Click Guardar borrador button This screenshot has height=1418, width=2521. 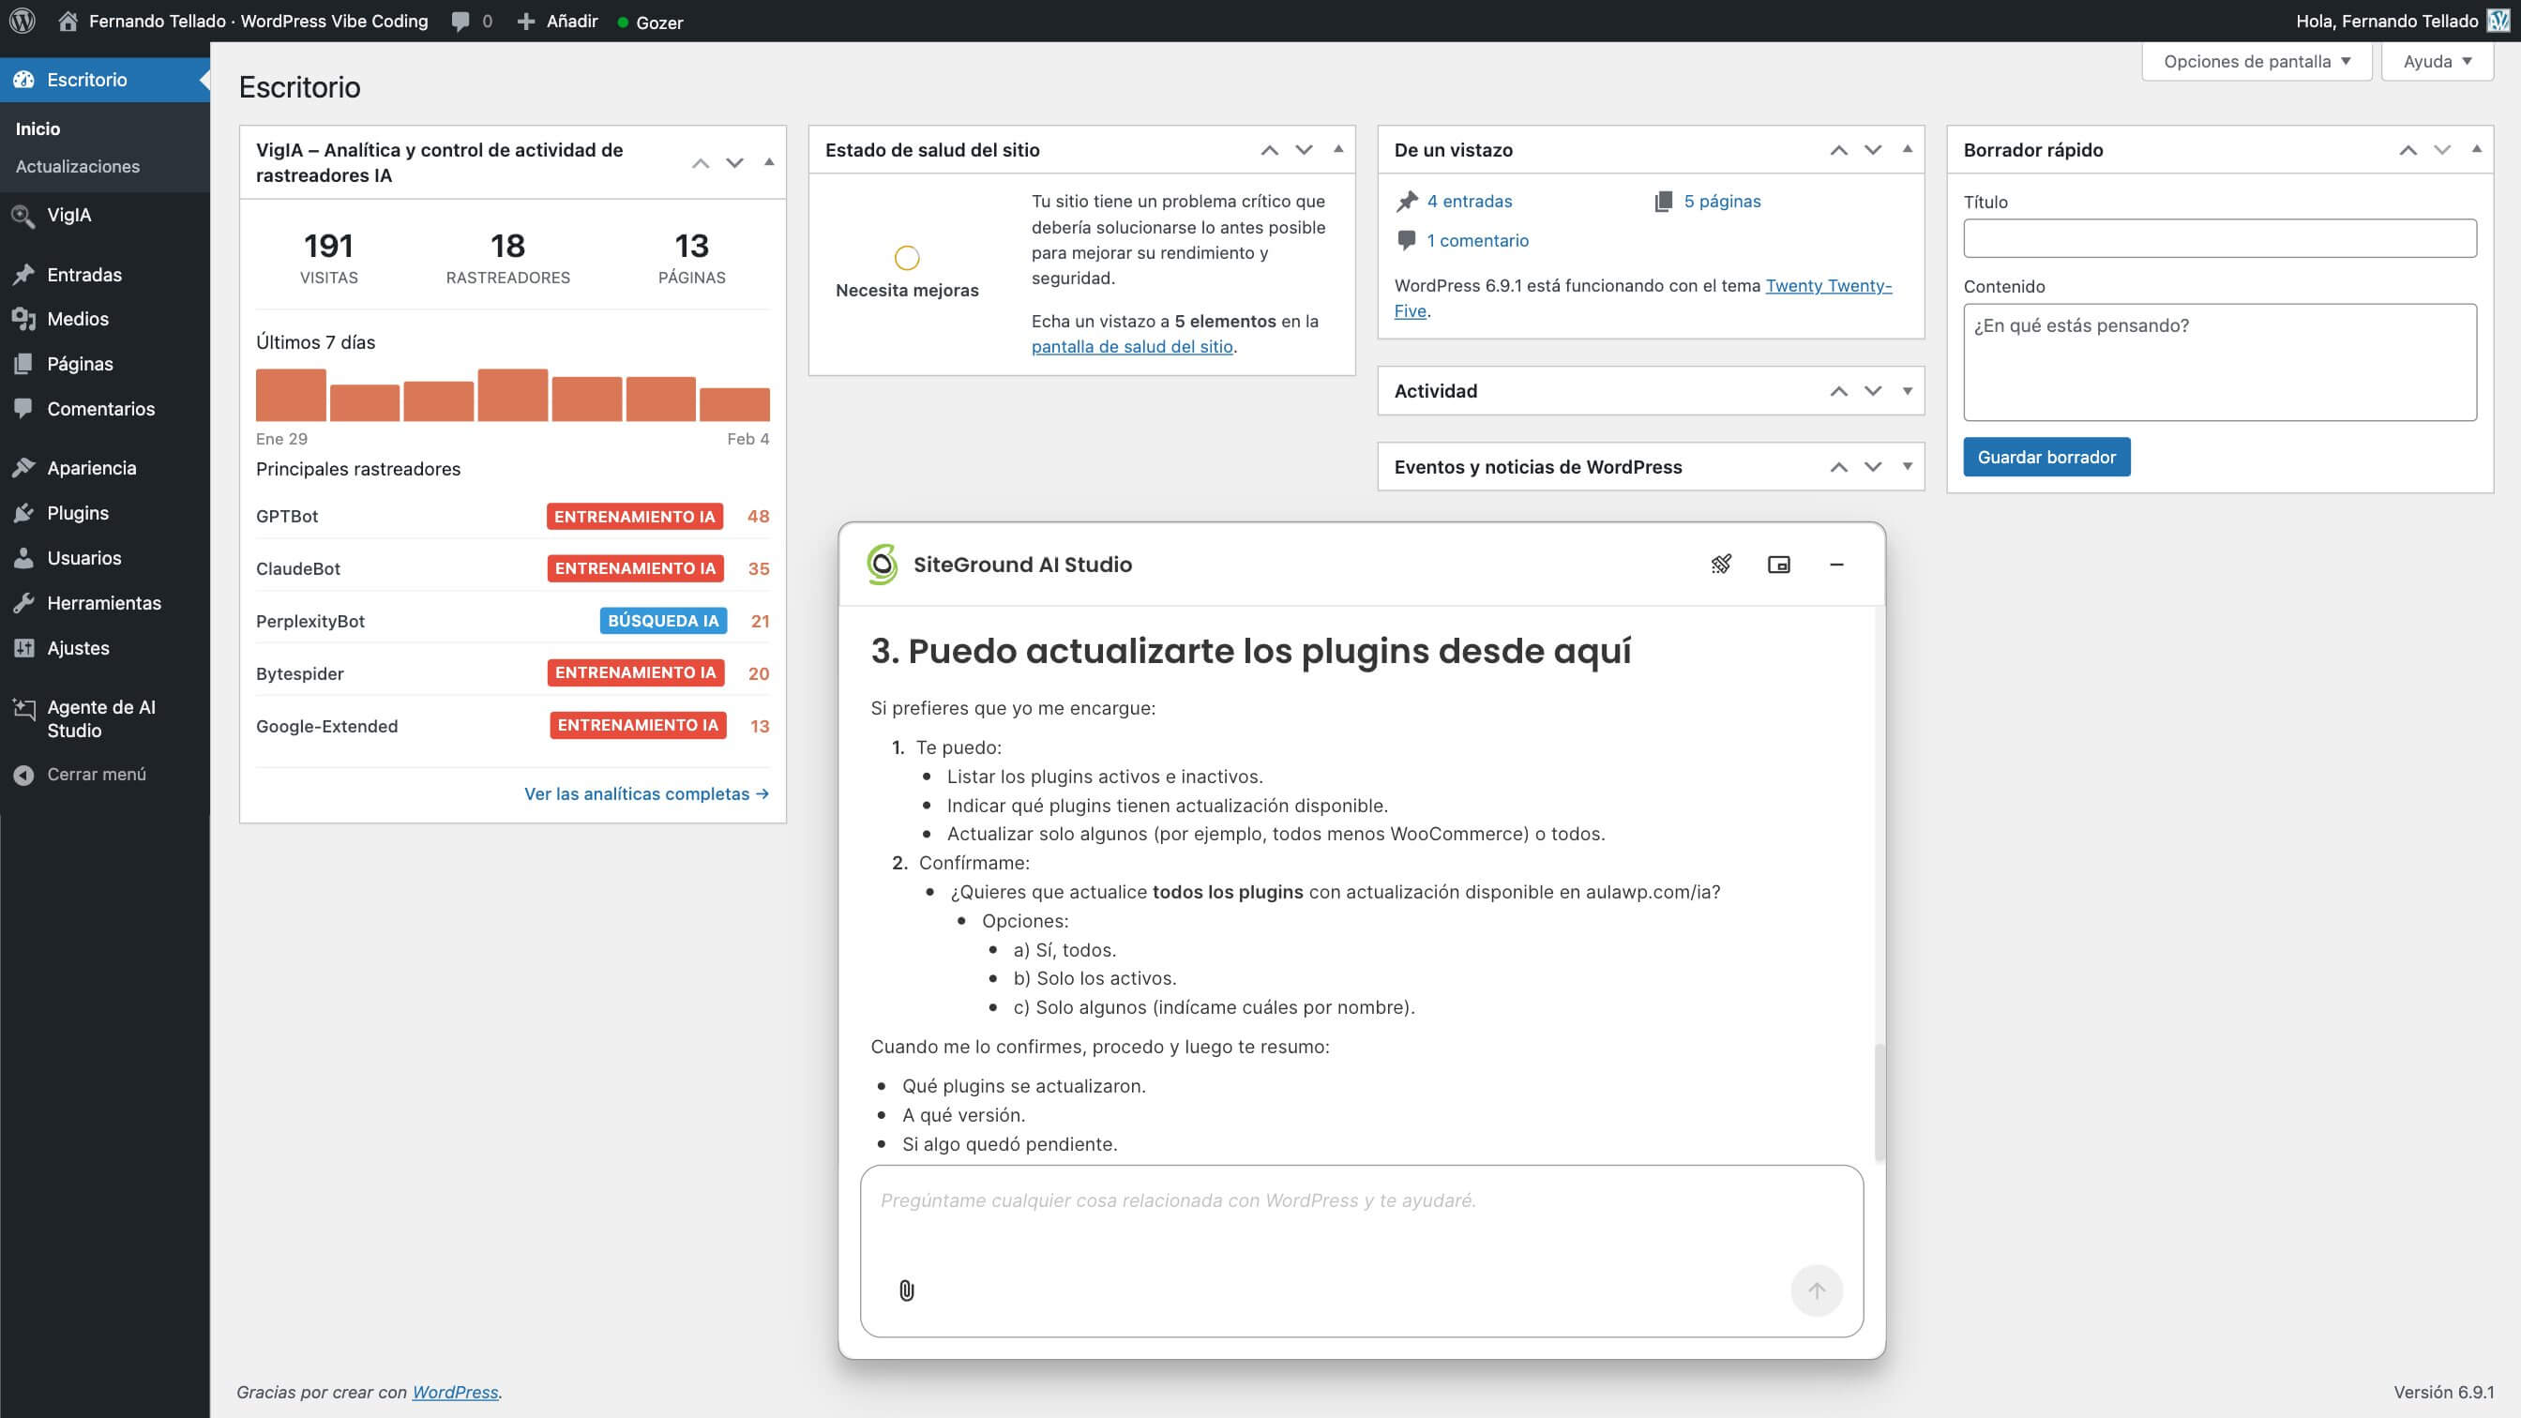(x=2046, y=457)
